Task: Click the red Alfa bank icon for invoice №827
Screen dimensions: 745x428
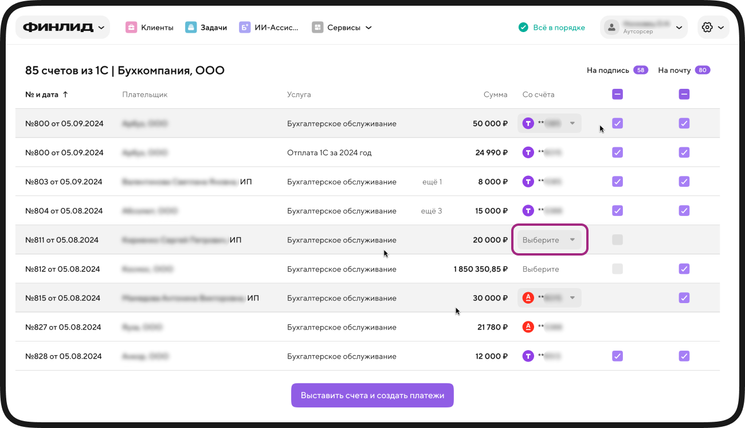Action: point(528,327)
